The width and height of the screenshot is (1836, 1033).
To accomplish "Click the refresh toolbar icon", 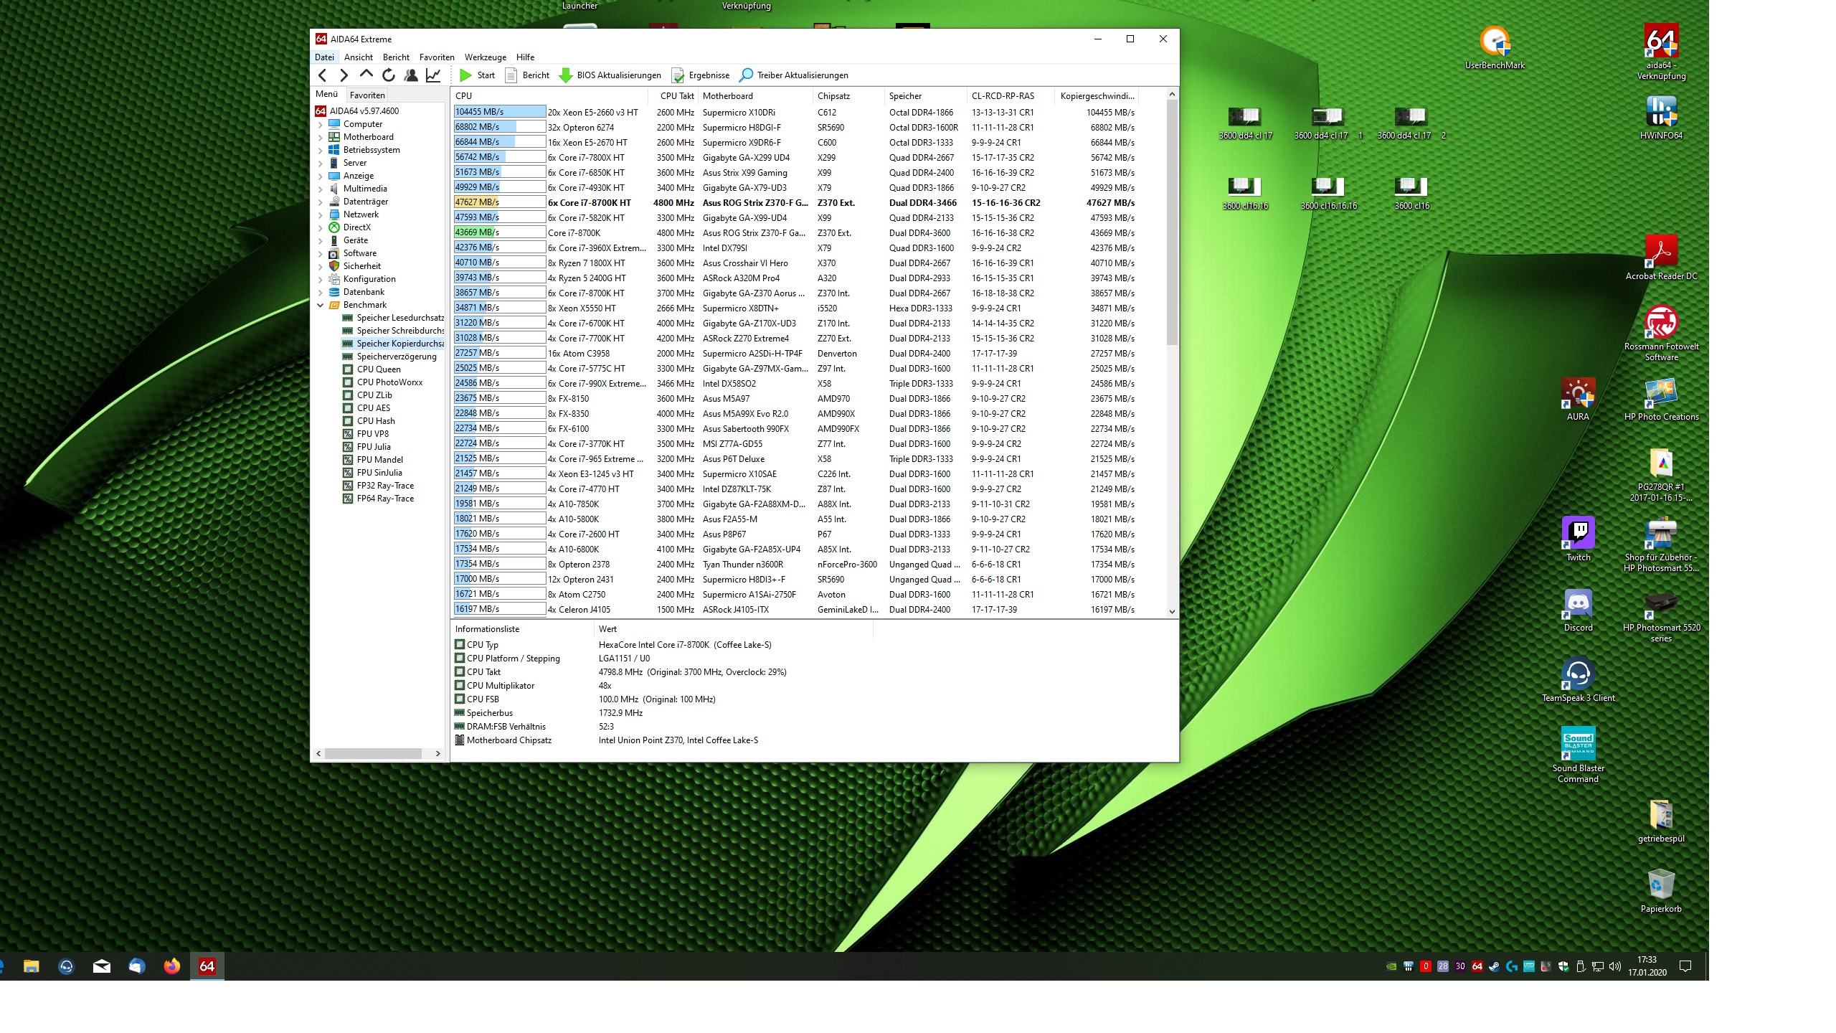I will tap(389, 75).
